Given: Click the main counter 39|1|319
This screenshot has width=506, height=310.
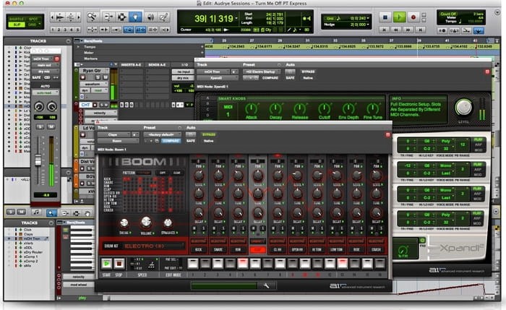Looking at the screenshot, I should [214, 19].
